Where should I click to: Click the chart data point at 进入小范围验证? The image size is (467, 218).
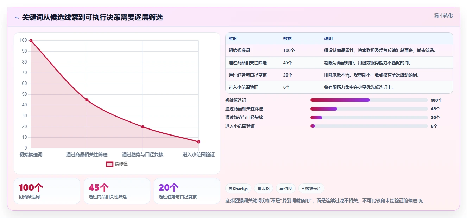(x=198, y=142)
